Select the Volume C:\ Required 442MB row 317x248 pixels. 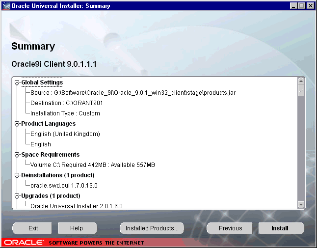(x=93, y=165)
